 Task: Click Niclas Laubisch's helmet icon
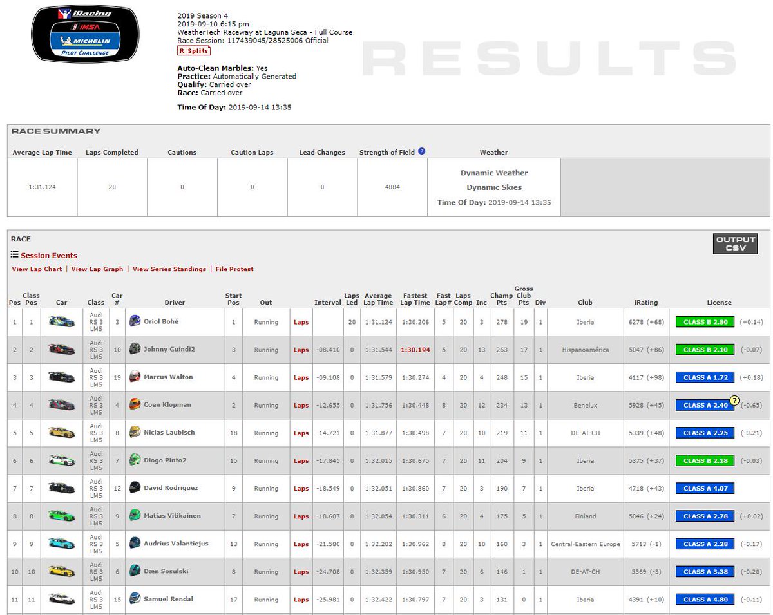pyautogui.click(x=135, y=431)
